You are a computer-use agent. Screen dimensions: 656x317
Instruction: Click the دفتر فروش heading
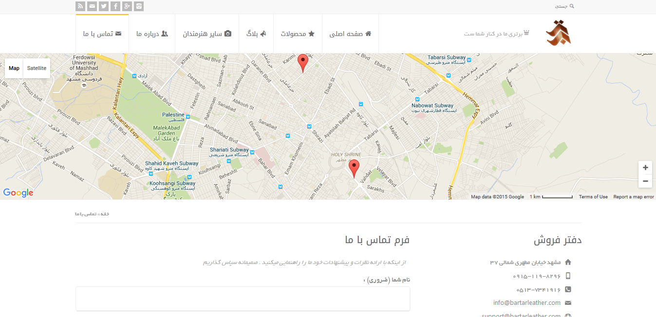(x=558, y=240)
